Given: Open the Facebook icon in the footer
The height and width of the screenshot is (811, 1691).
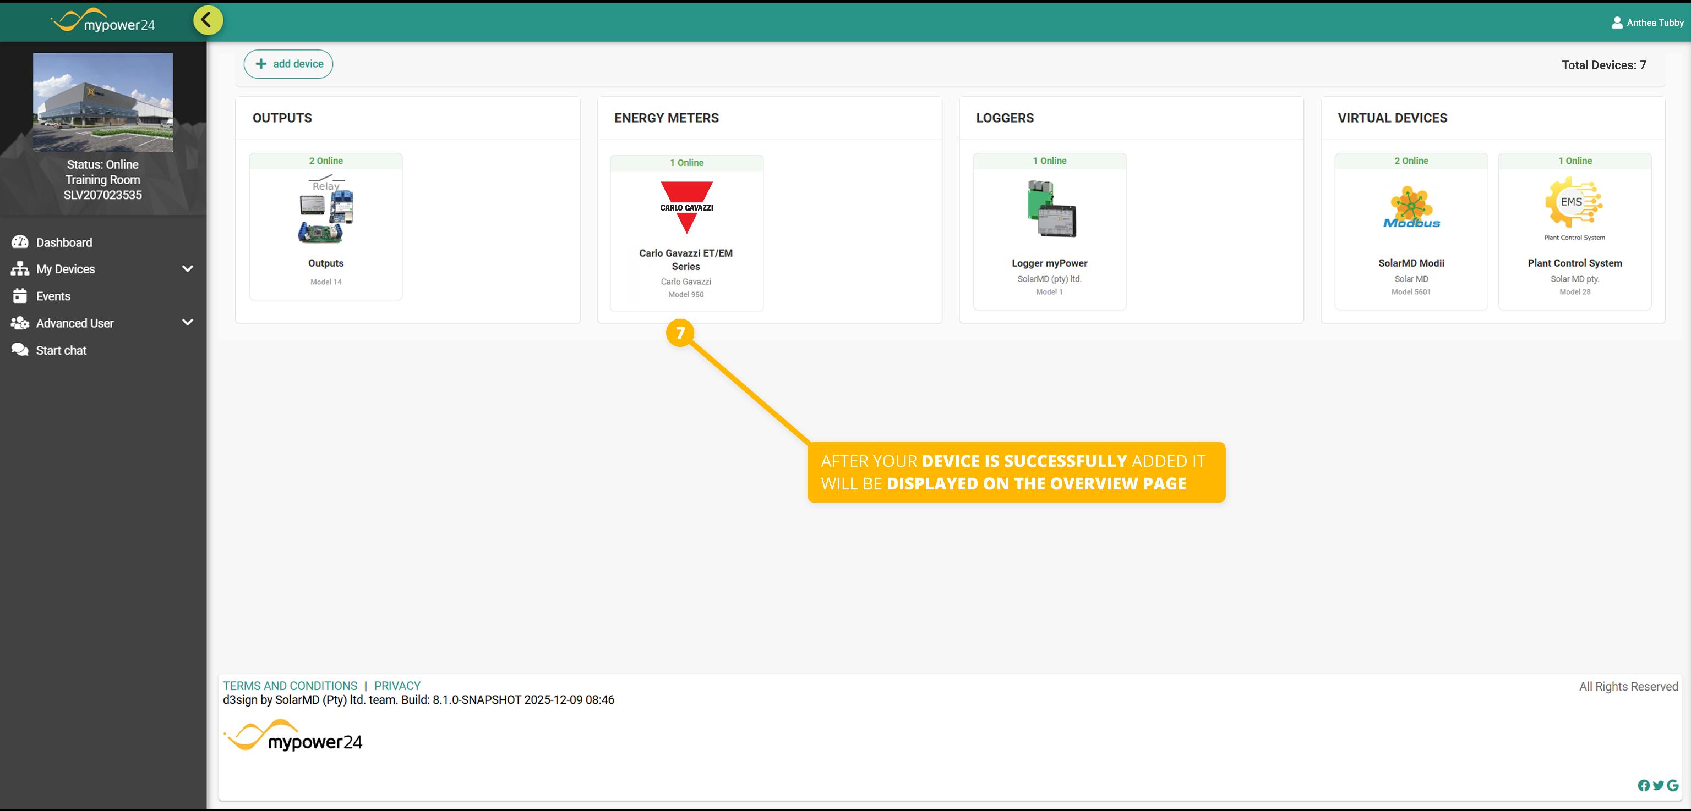Looking at the screenshot, I should click(x=1643, y=785).
